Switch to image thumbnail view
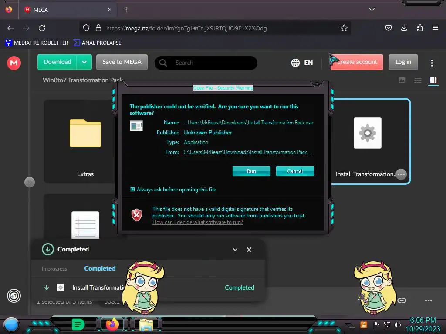The width and height of the screenshot is (446, 334). (x=402, y=80)
